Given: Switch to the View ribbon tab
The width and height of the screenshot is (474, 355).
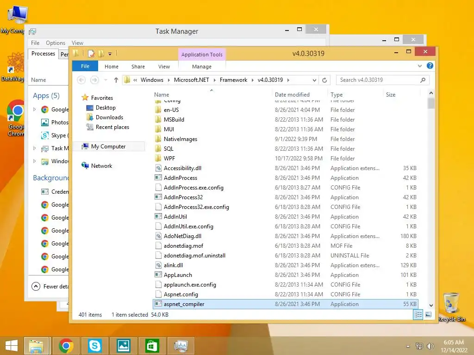Looking at the screenshot, I should point(164,67).
